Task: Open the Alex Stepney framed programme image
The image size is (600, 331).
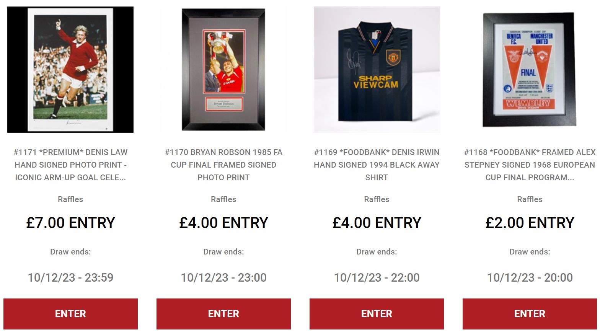Action: [530, 70]
